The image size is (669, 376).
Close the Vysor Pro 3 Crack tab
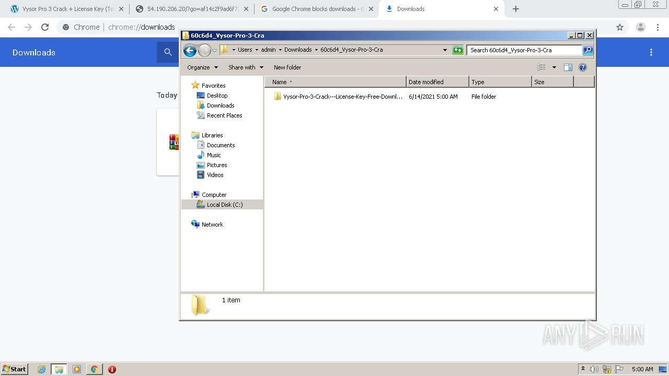[x=121, y=9]
